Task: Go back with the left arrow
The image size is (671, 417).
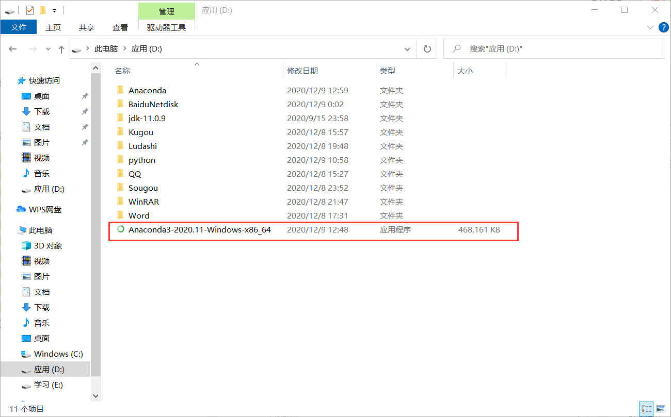Action: point(13,49)
